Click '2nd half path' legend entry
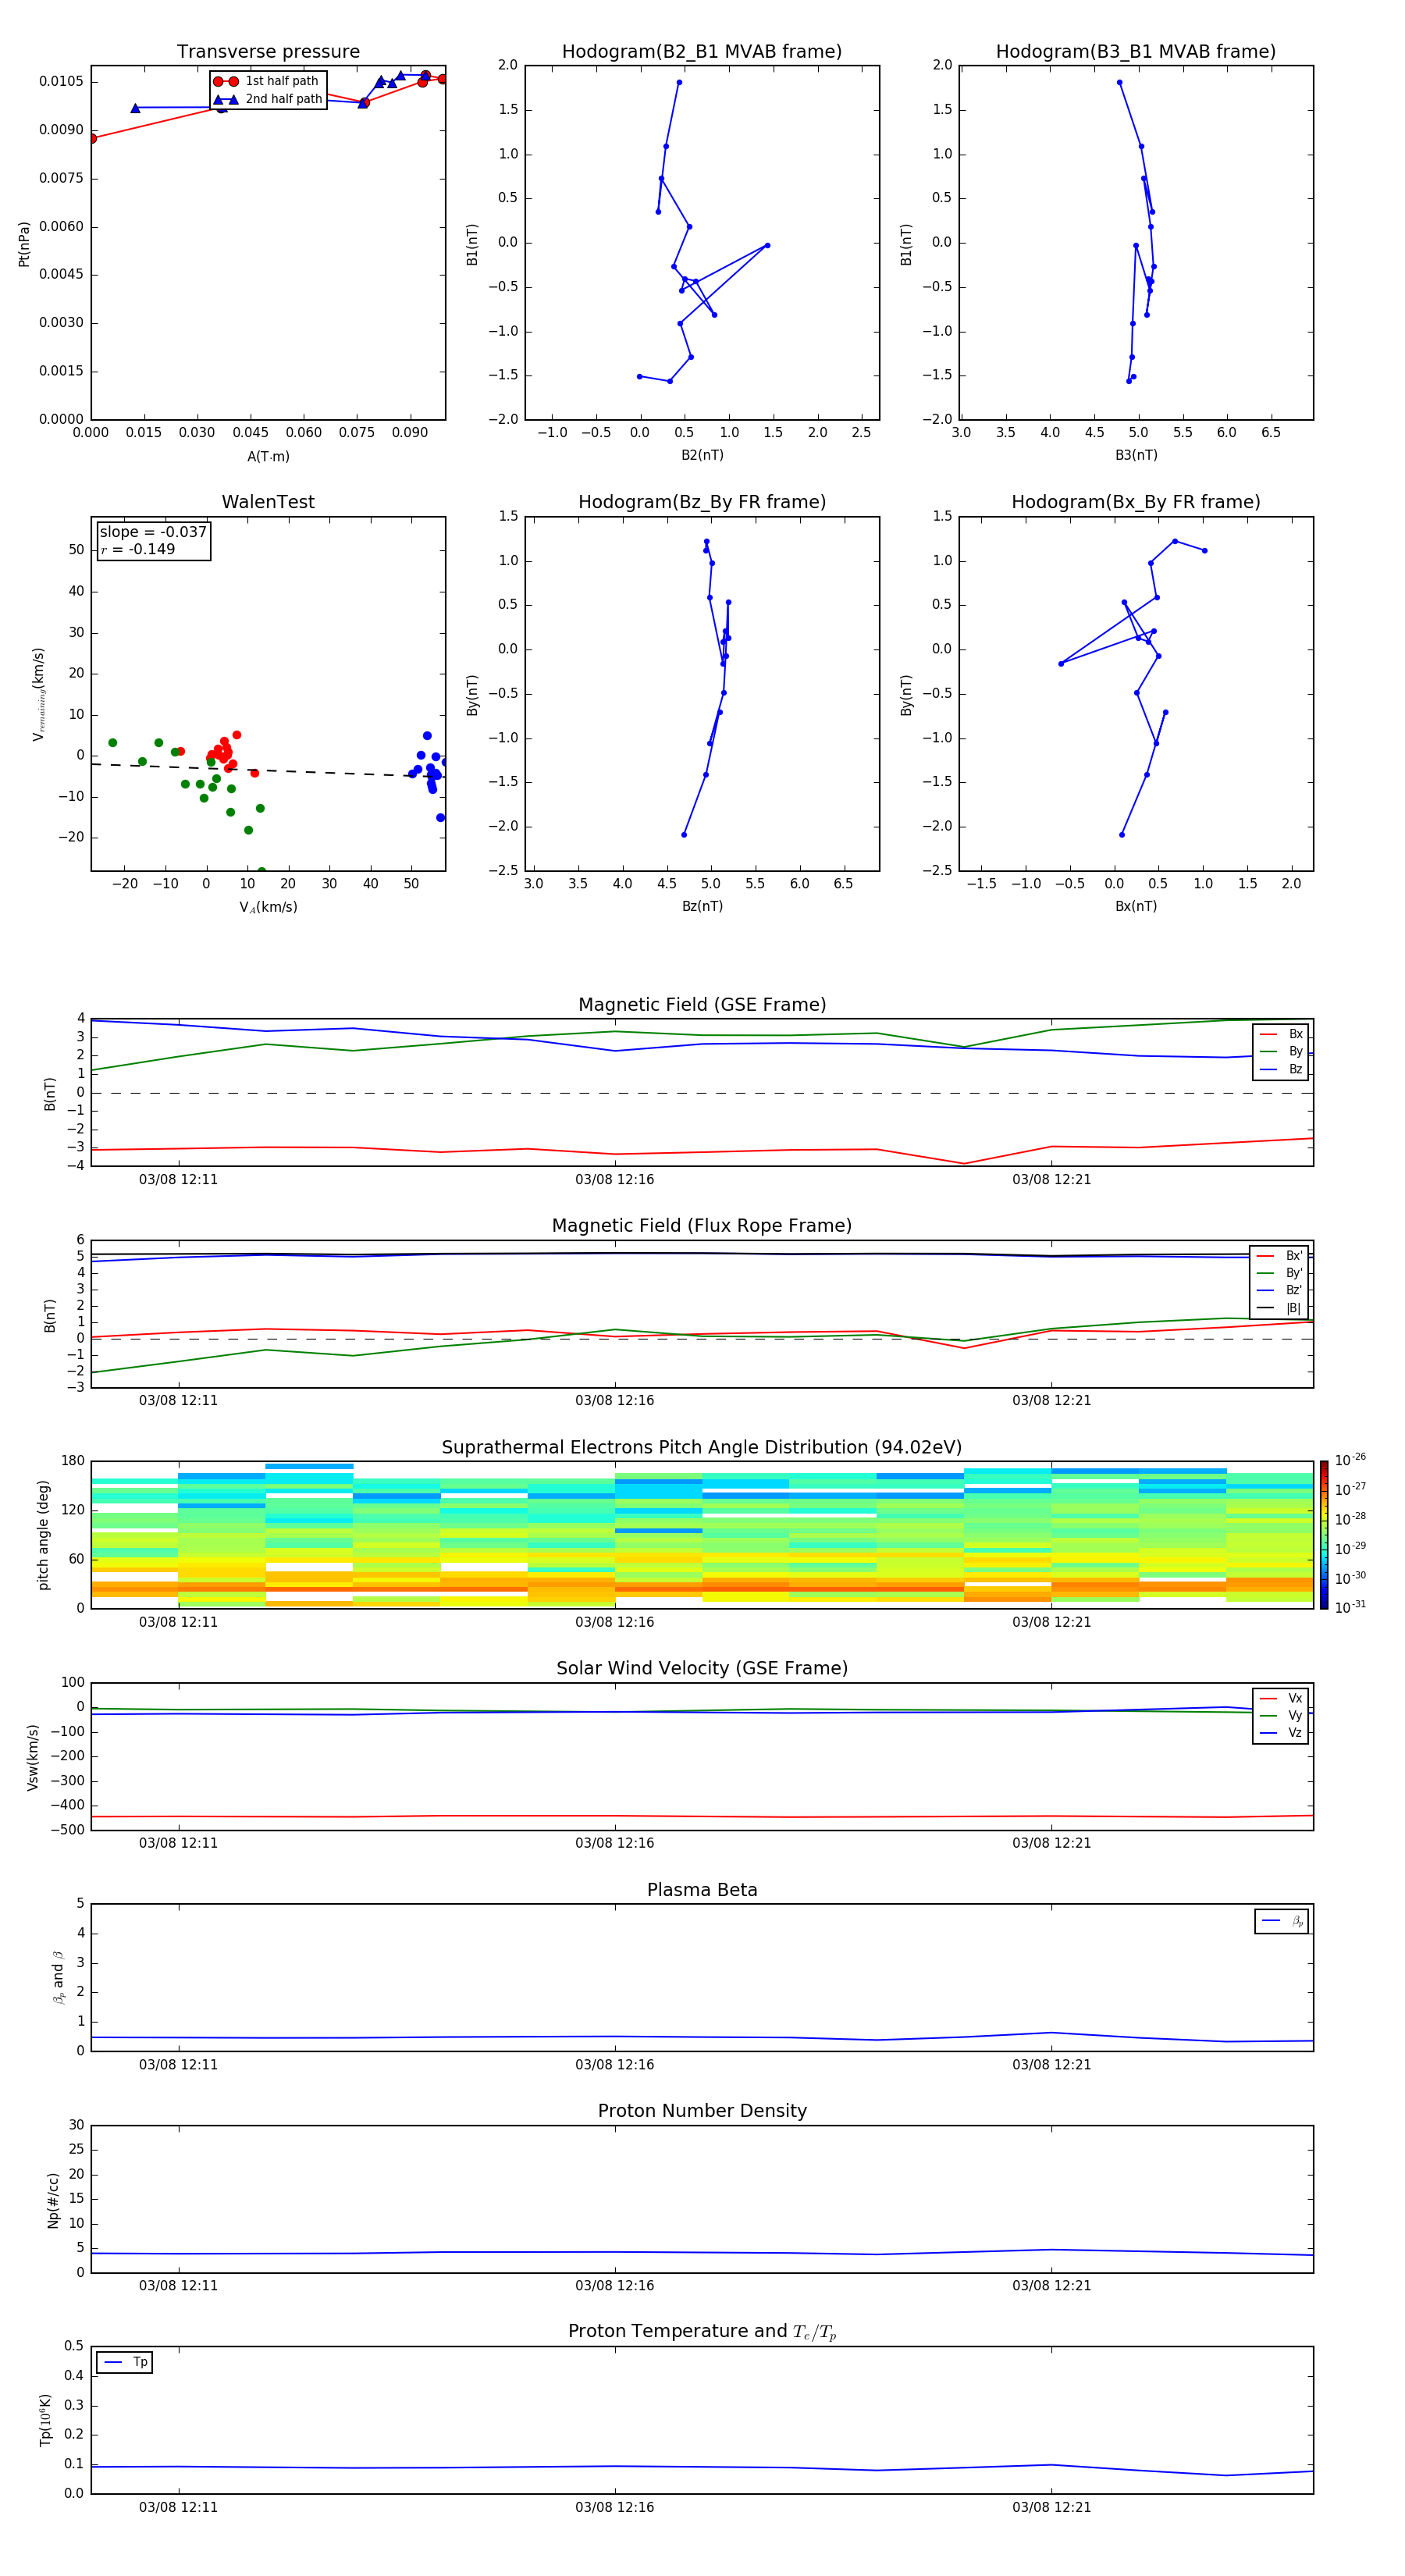This screenshot has width=1405, height=2576. click(x=269, y=99)
